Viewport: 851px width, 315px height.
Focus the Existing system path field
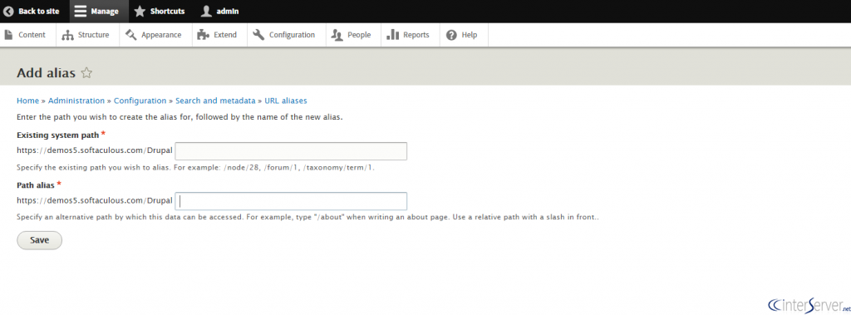click(x=291, y=151)
